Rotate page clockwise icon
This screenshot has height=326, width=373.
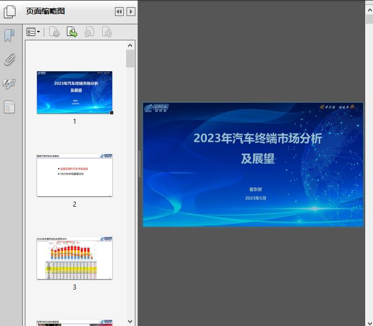click(x=107, y=32)
